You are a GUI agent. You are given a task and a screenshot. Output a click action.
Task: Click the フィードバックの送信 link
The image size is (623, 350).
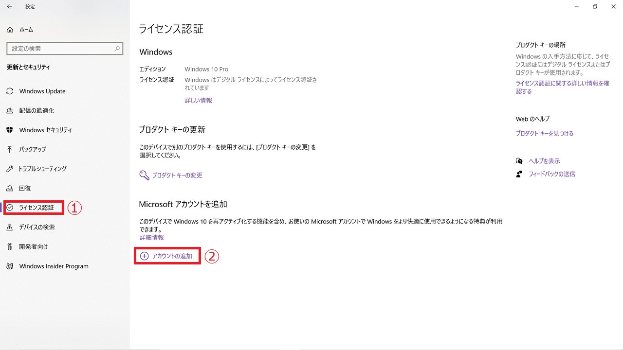(552, 174)
